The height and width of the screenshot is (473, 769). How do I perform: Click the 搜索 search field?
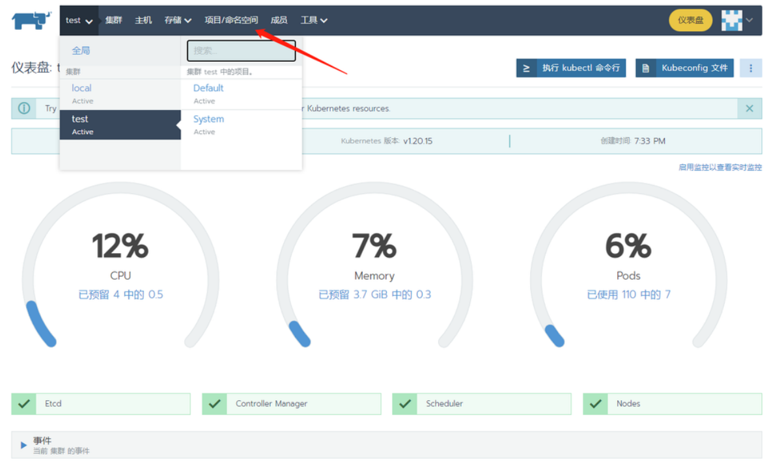click(241, 51)
